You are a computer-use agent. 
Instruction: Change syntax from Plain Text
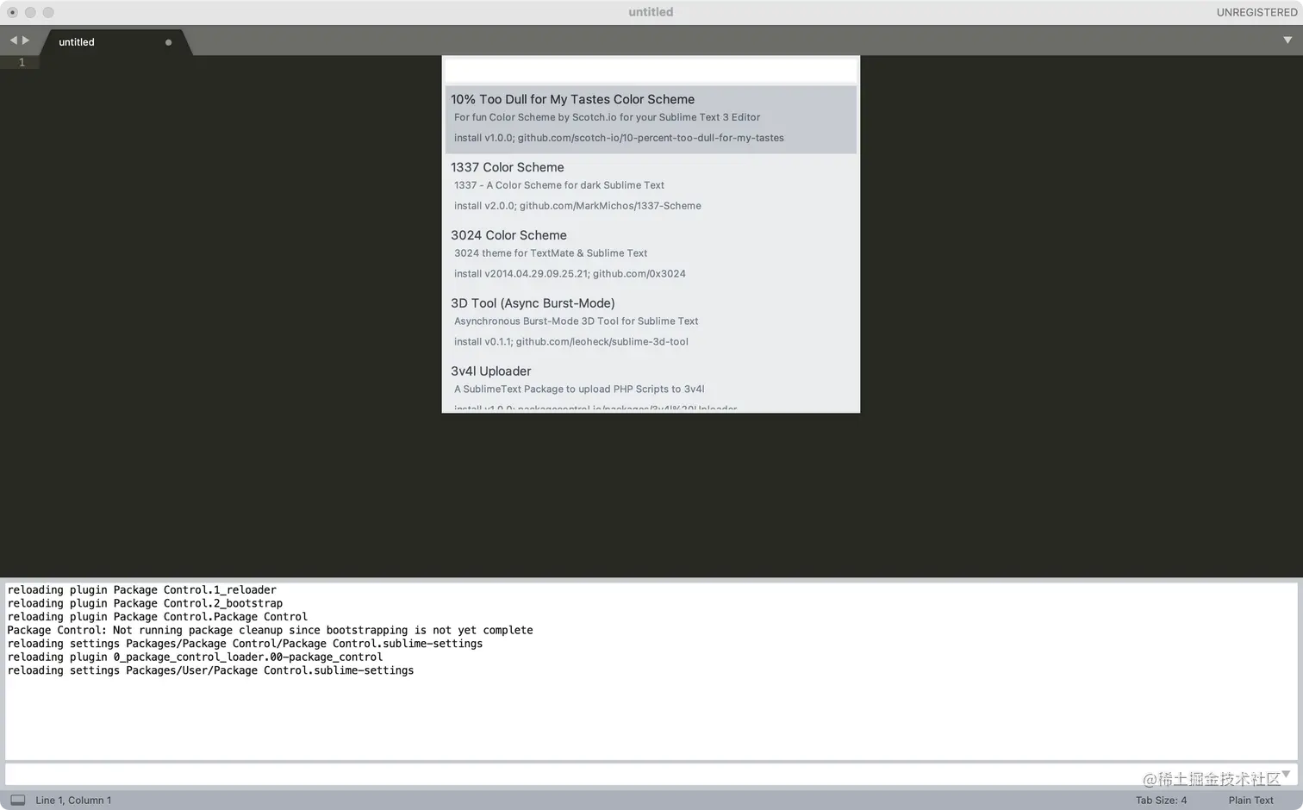[x=1250, y=801]
